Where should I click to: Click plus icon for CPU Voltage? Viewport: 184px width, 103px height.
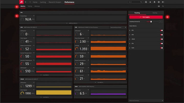88,45
